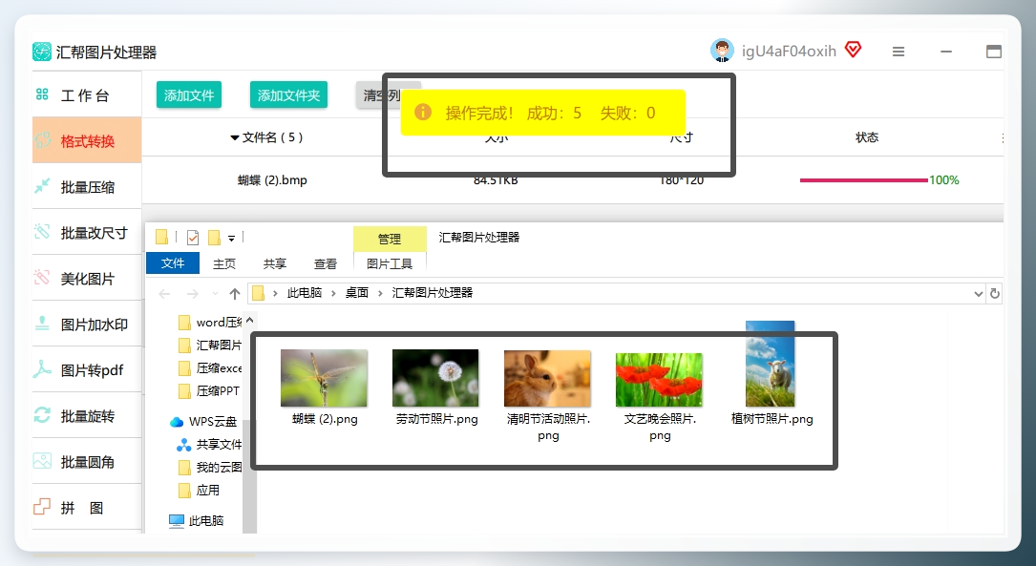Select the 应用 folder in the tree
Screen dimensions: 1036x566
[200, 490]
